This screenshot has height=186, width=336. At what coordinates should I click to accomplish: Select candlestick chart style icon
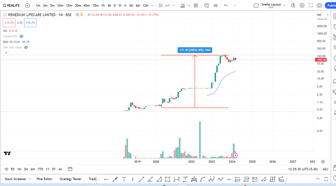click(161, 6)
